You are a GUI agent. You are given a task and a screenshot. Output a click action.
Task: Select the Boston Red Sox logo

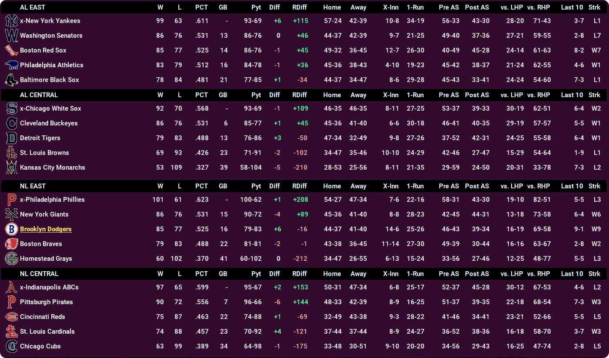12,50
